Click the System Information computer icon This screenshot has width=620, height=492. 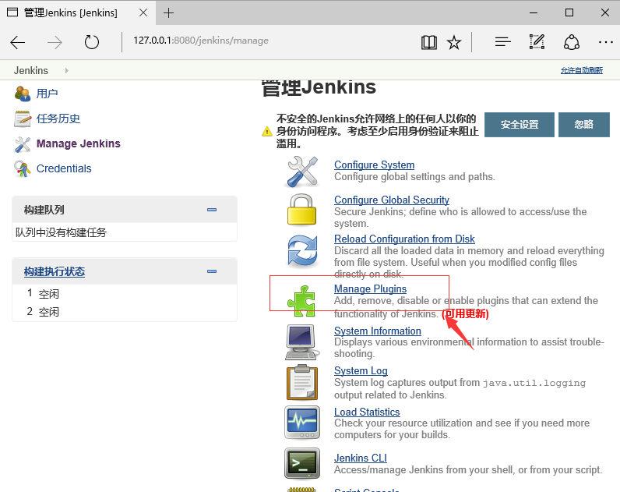pos(301,342)
